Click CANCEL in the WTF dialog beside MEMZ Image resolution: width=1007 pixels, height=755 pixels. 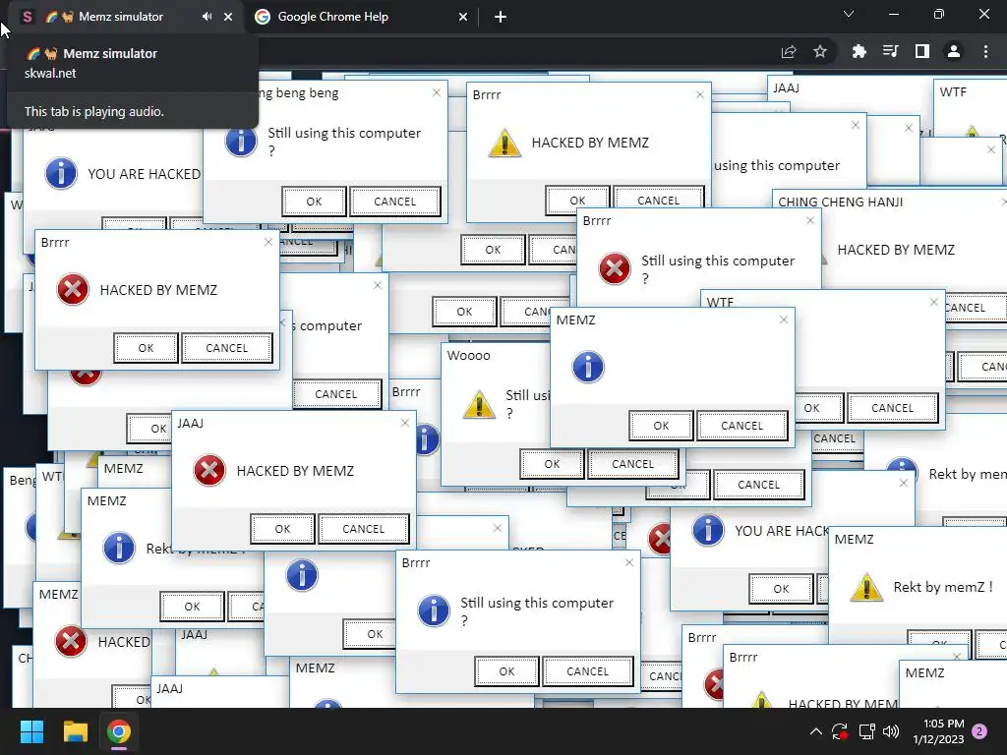pos(892,408)
